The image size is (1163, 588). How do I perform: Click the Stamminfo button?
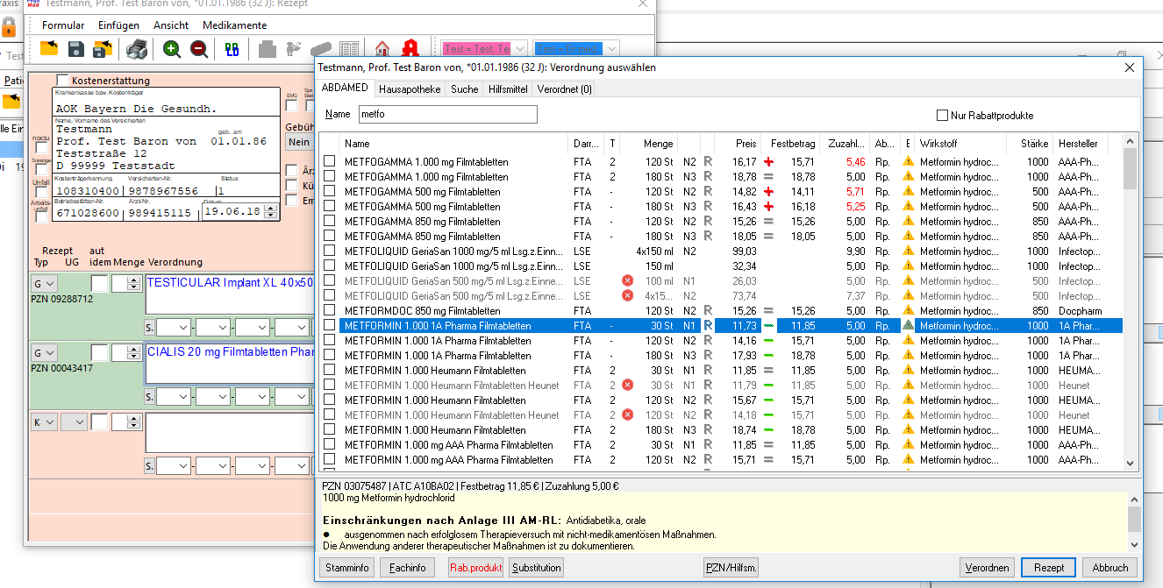pos(347,567)
